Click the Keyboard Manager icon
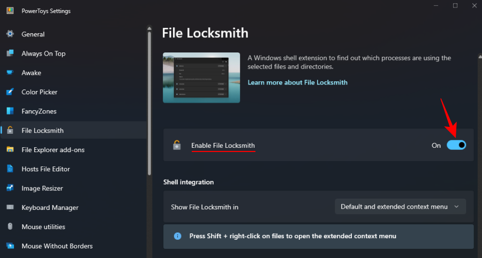 [10, 208]
